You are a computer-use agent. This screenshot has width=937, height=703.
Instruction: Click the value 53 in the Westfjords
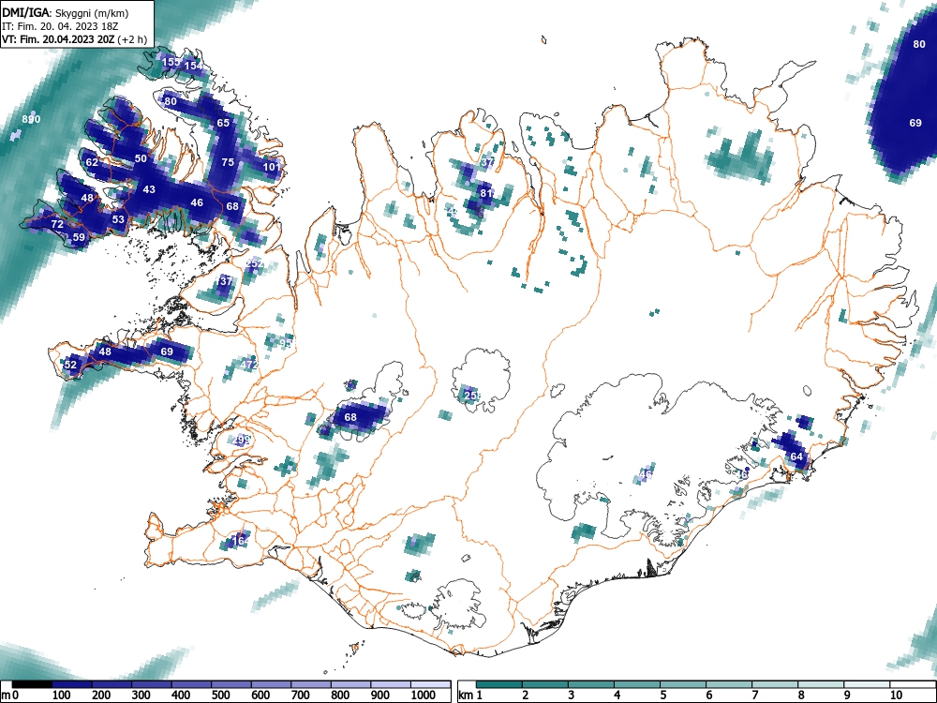(118, 219)
